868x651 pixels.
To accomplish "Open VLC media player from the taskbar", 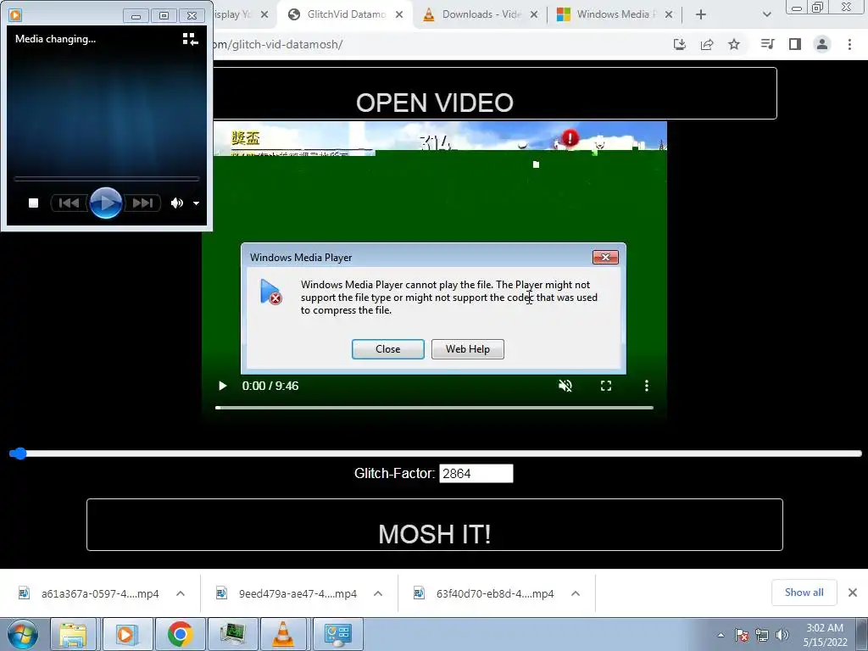I will [x=283, y=634].
